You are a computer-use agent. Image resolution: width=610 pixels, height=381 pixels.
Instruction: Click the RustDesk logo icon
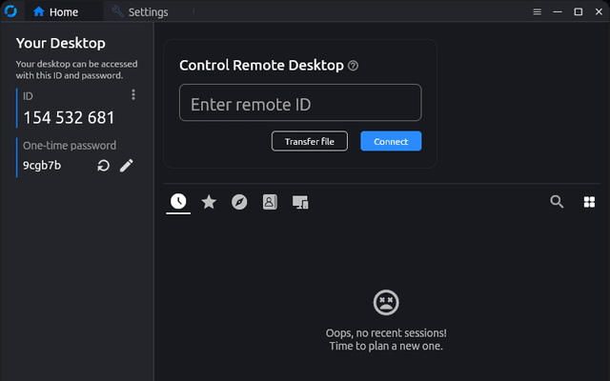[x=10, y=10]
